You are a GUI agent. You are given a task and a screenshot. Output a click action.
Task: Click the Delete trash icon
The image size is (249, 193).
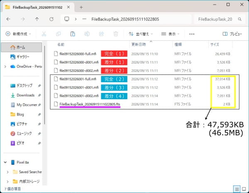coord(116,34)
